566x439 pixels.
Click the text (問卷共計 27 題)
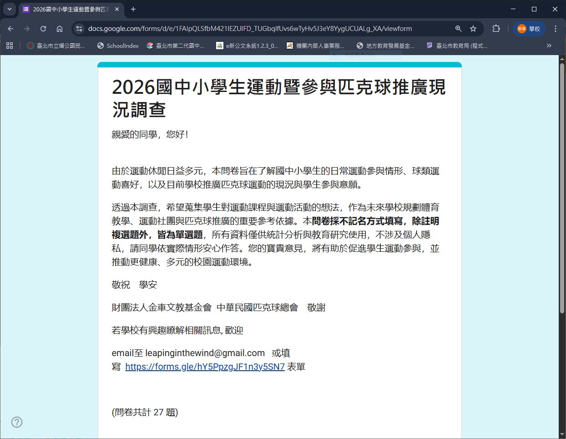click(145, 412)
